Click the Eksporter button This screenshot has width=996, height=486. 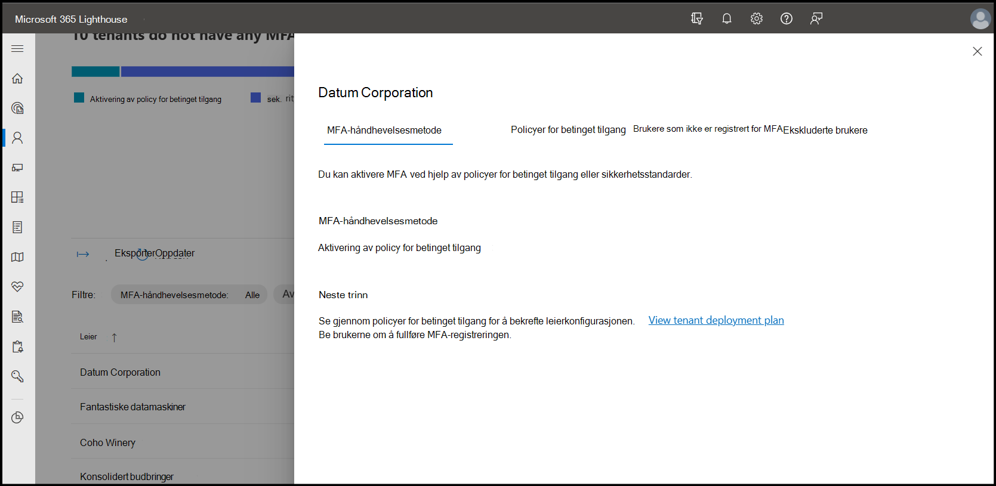[135, 253]
